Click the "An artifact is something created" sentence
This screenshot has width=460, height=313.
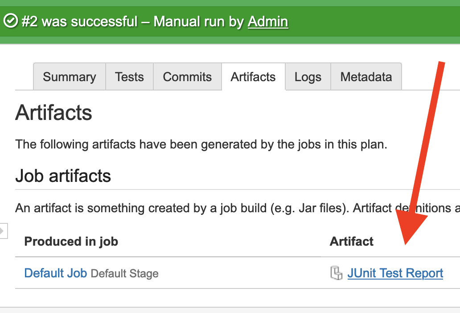point(178,208)
